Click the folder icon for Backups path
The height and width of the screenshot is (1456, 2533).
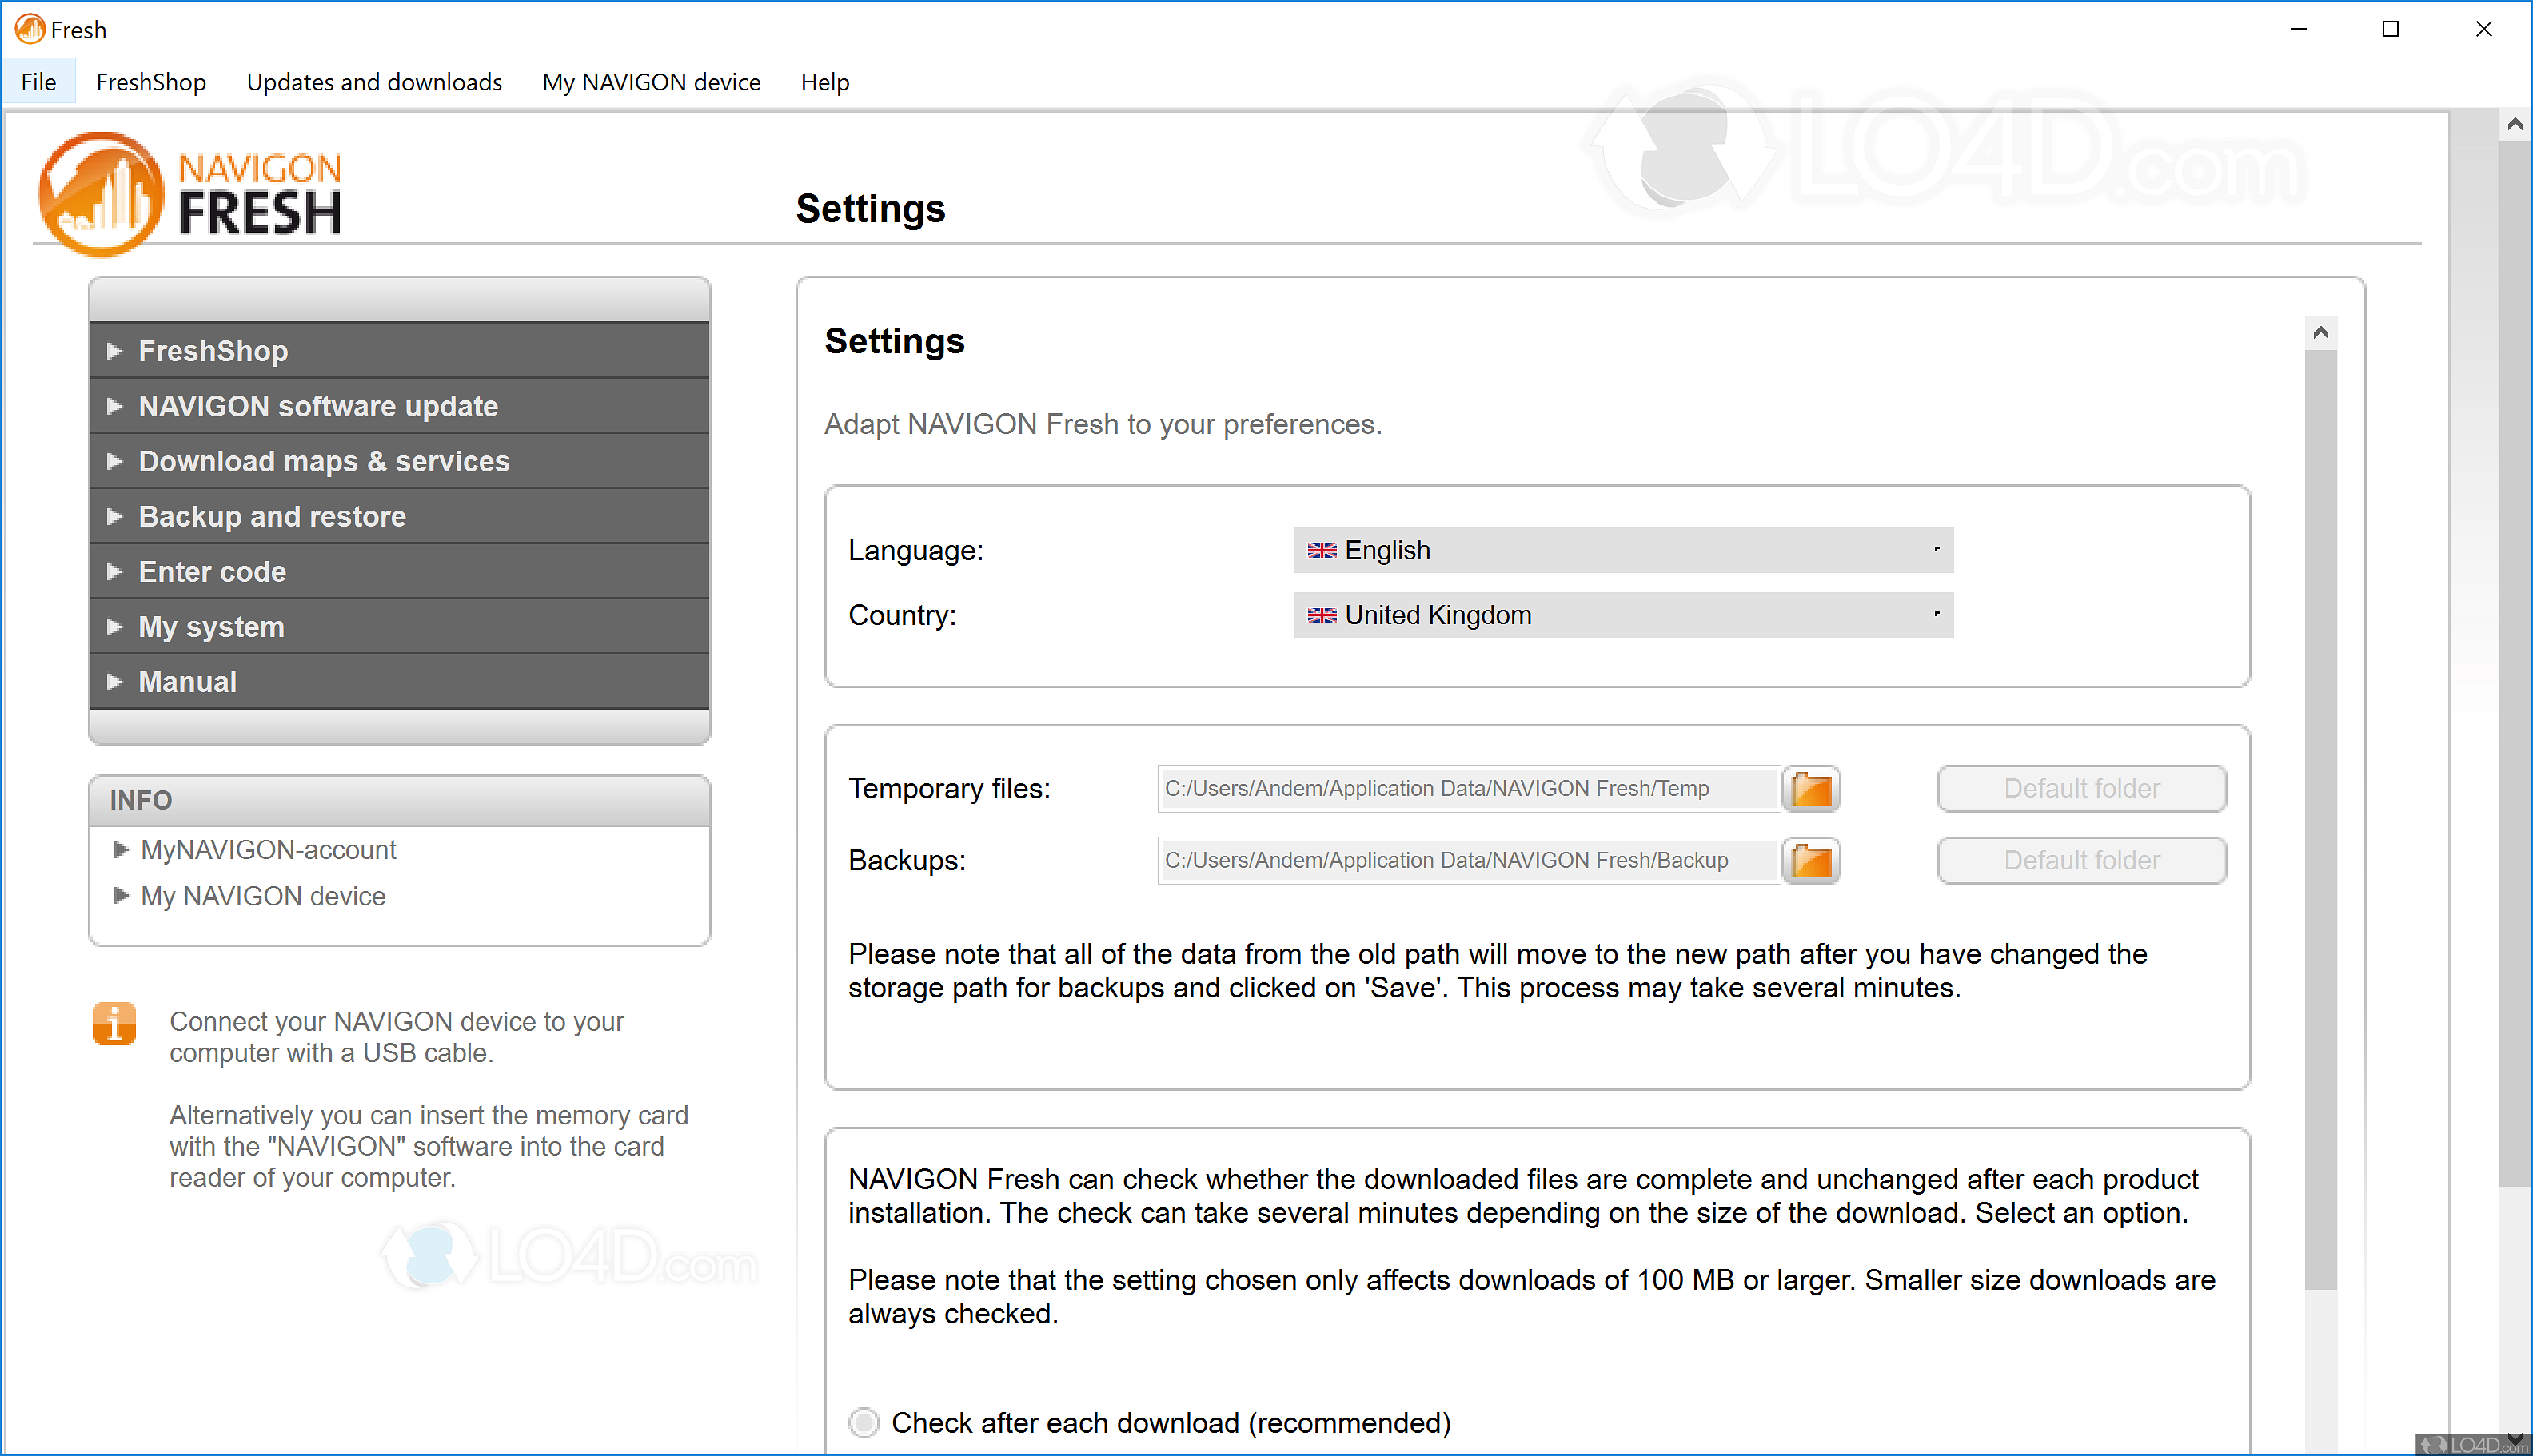1811,861
